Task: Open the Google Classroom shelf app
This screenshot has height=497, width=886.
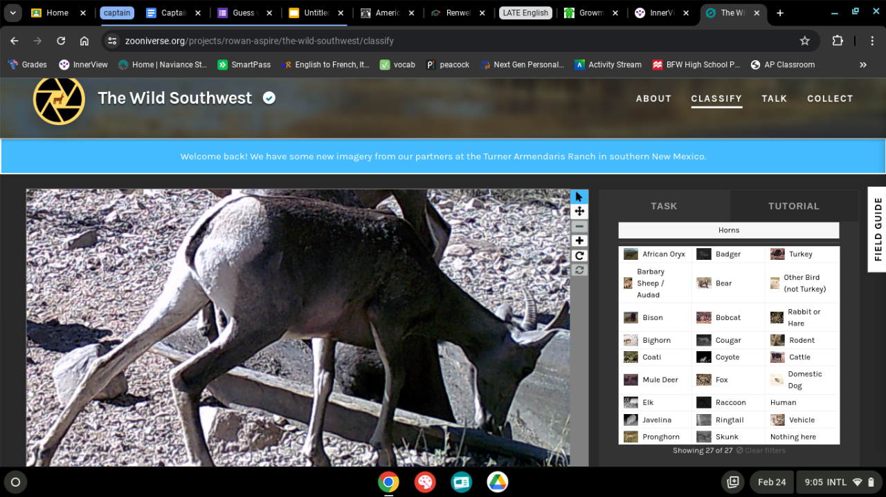Action: 462,482
